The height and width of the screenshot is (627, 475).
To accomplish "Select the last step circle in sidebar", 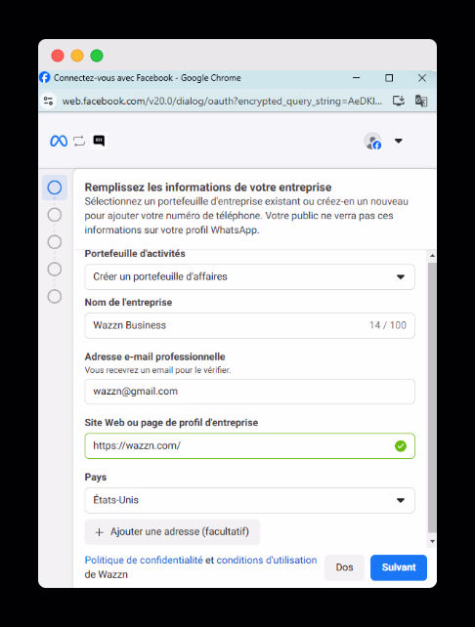I will [x=55, y=296].
